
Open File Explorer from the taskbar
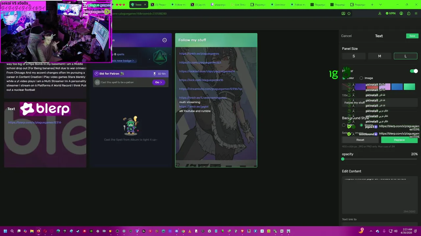[x=32, y=231]
